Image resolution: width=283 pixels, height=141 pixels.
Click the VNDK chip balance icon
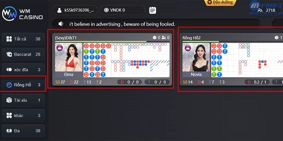tap(106, 10)
